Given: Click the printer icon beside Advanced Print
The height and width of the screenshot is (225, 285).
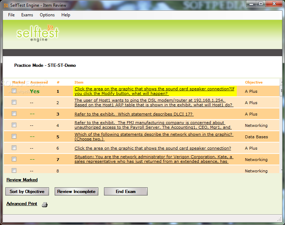Looking at the screenshot, I should [x=45, y=205].
